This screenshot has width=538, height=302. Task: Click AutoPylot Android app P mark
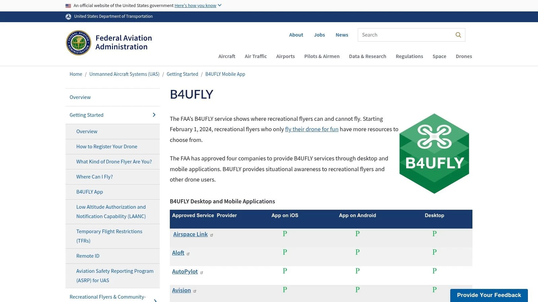pyautogui.click(x=357, y=271)
